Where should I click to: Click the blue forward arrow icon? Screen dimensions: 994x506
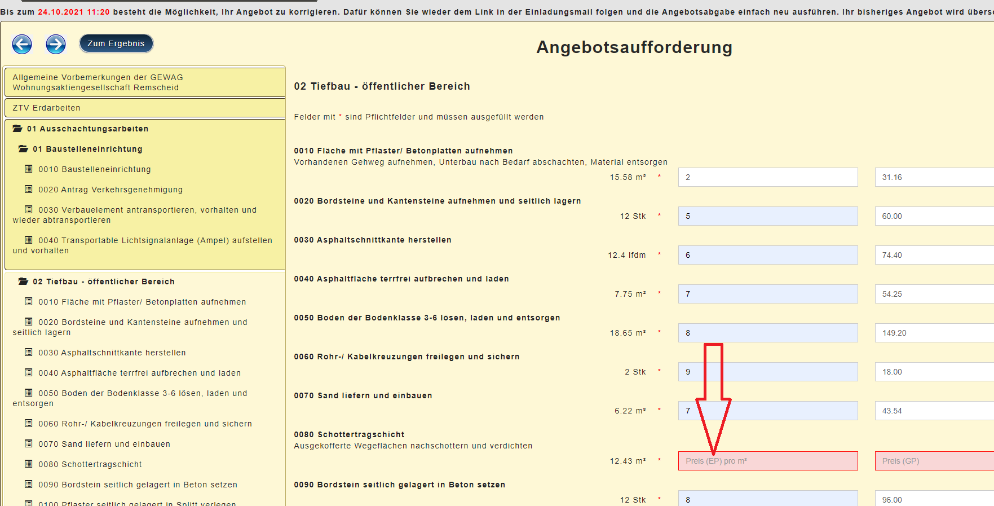tap(56, 44)
